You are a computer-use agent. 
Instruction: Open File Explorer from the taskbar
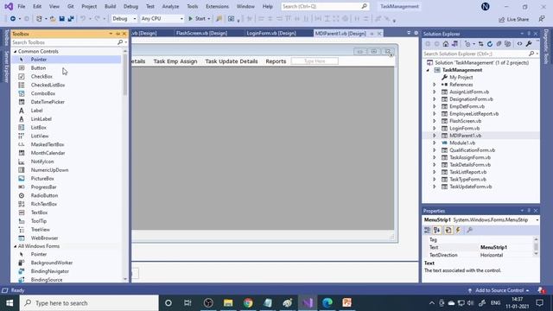[228, 303]
